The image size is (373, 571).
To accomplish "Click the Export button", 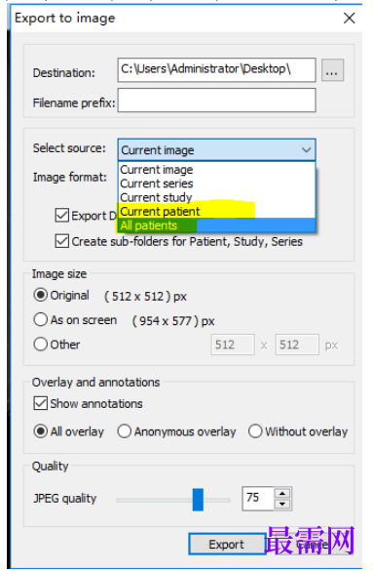I will 227,545.
